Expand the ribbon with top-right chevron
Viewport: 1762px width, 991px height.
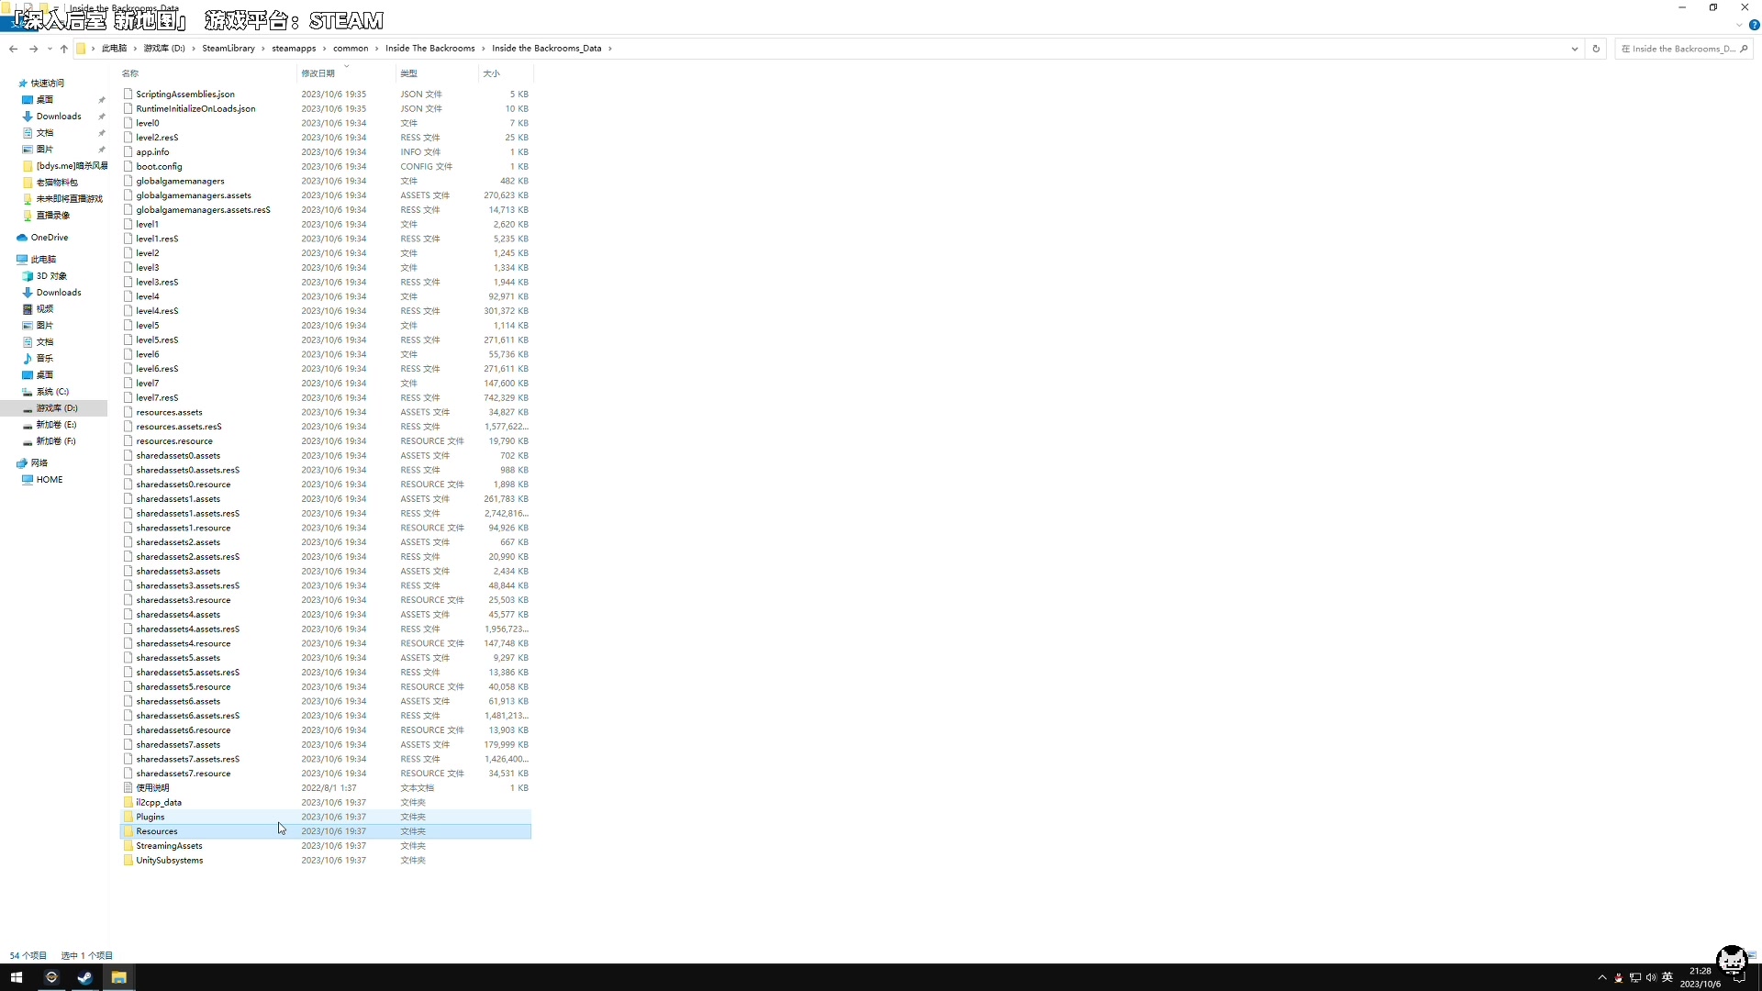[1739, 25]
